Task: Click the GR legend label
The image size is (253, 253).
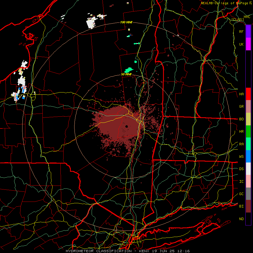Action: [x=241, y=107]
